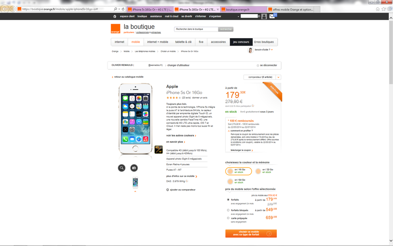Open the photo gallery camera icon

tap(134, 168)
